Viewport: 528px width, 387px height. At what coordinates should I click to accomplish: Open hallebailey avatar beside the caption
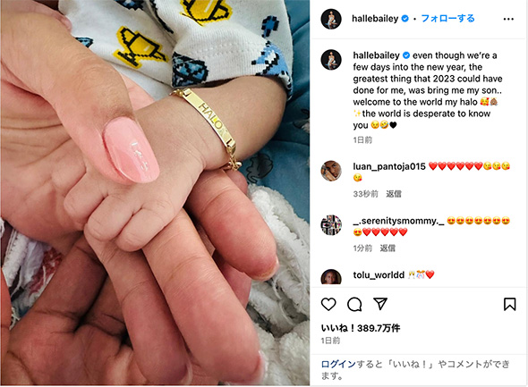pyautogui.click(x=331, y=60)
